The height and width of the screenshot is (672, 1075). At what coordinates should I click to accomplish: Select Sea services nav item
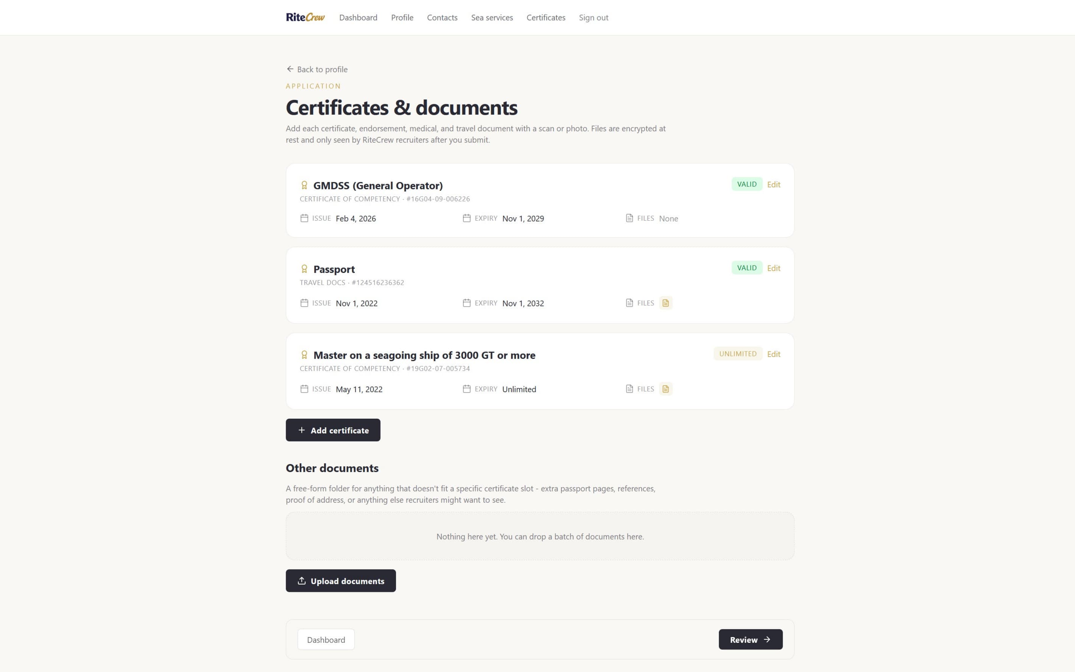click(x=492, y=17)
